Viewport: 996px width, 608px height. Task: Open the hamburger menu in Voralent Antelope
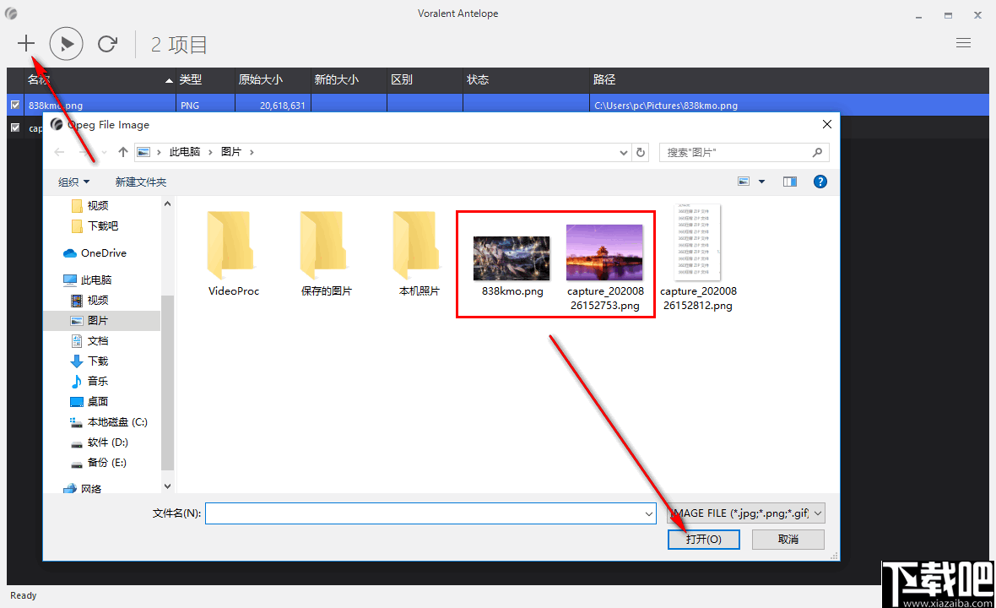[963, 42]
